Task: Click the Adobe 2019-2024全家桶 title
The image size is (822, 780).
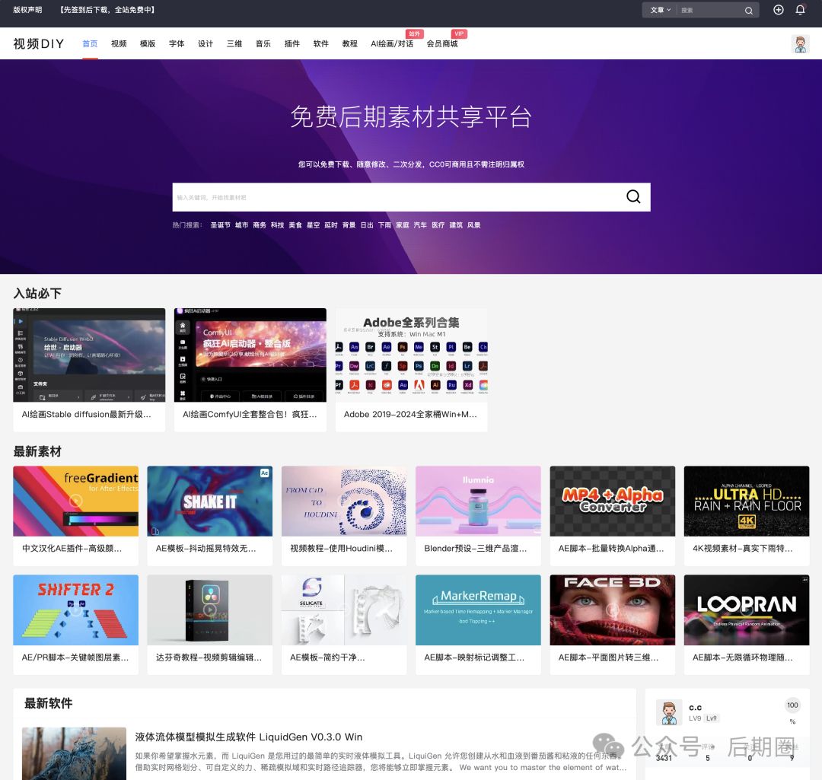Action: 410,414
